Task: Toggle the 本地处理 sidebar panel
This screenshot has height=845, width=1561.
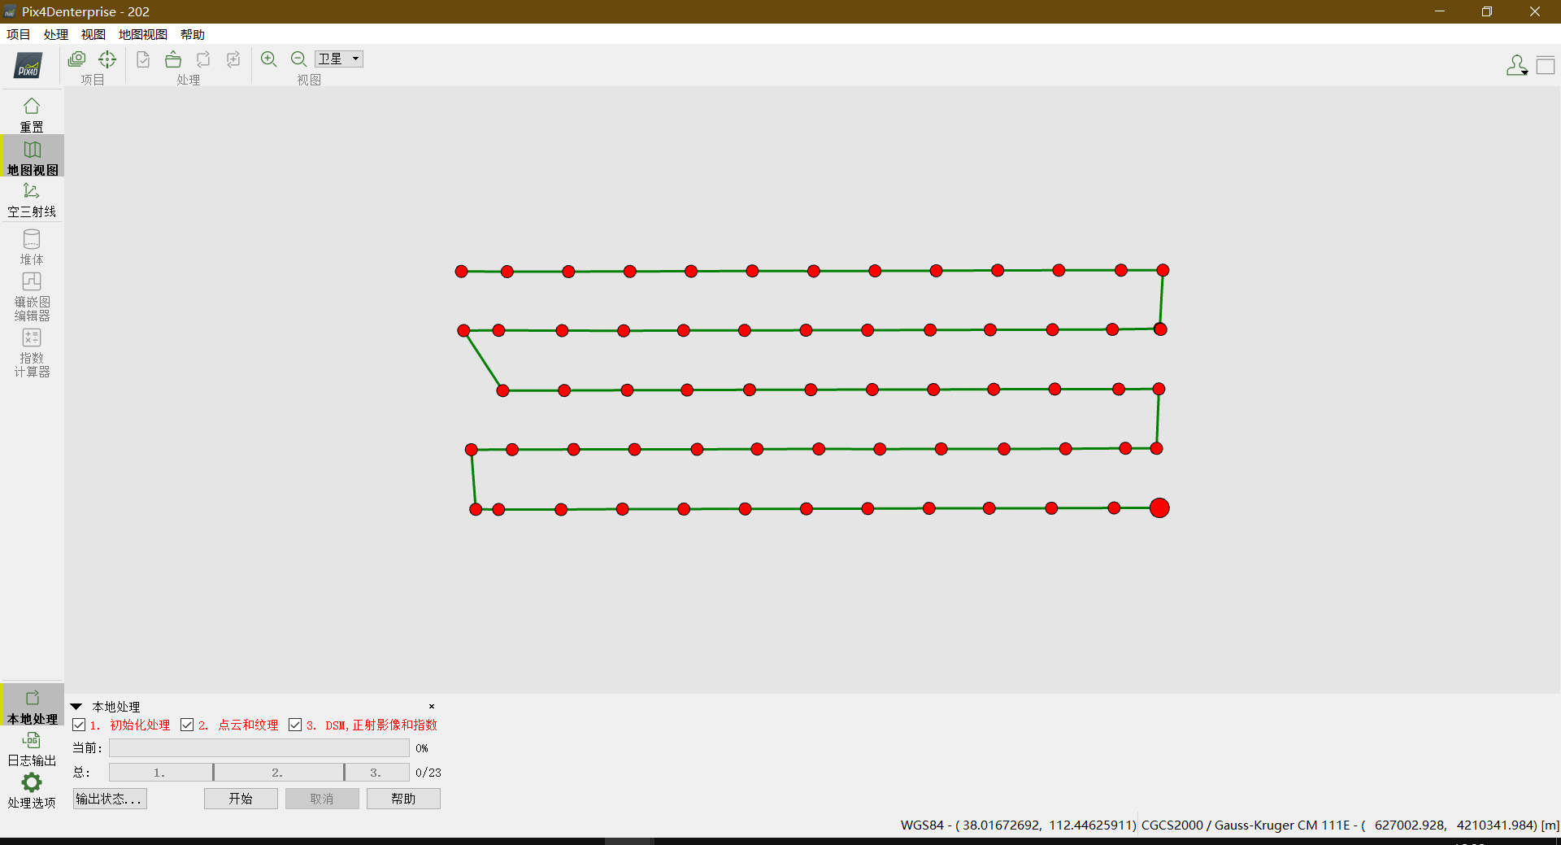Action: 32,705
